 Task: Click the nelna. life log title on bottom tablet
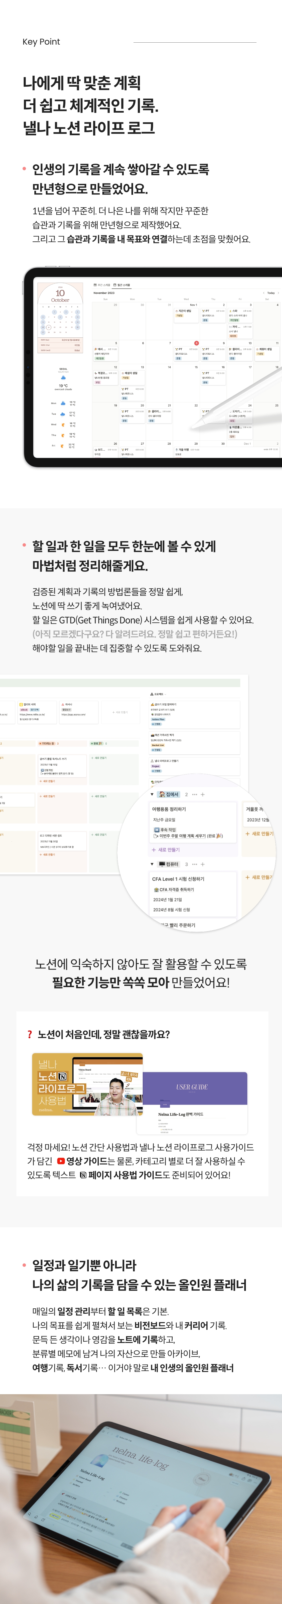(x=141, y=1458)
